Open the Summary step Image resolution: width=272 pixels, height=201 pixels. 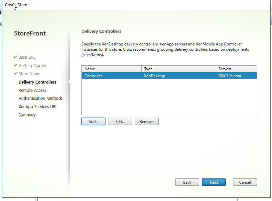pos(27,115)
